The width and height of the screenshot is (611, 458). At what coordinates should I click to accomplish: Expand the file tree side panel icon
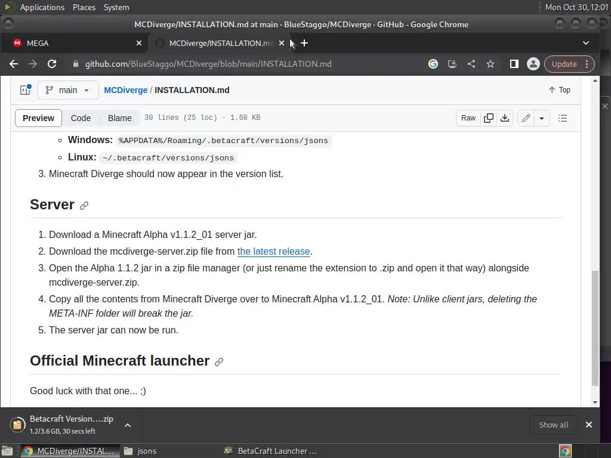pyautogui.click(x=25, y=90)
